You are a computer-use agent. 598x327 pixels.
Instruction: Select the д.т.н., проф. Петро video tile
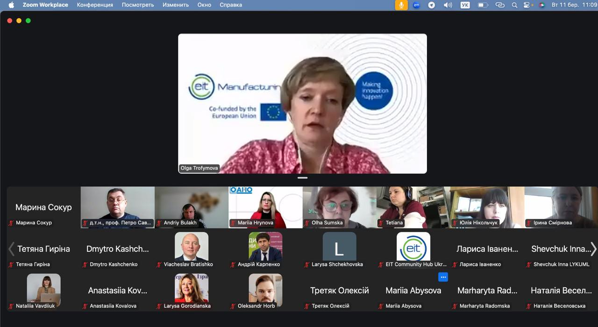117,207
